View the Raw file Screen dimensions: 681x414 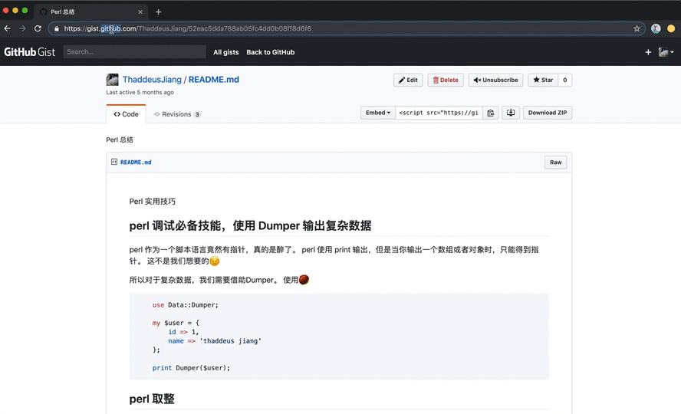[555, 163]
